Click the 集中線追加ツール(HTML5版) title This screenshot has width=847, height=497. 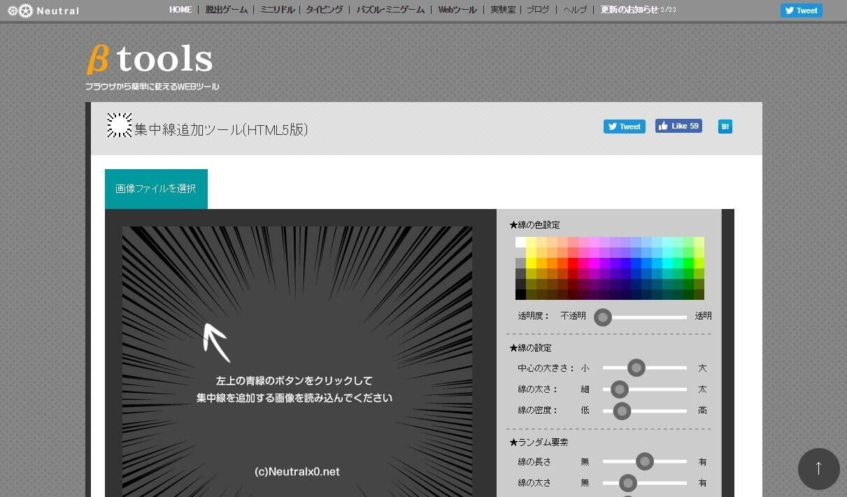(221, 129)
